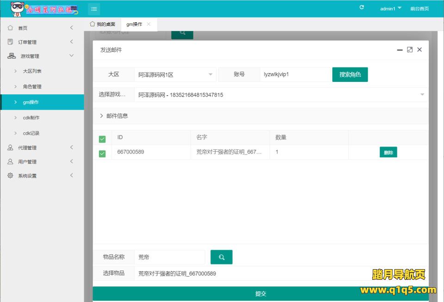Click the 用户管理 person icon
The width and height of the screenshot is (444, 302).
[x=9, y=161]
